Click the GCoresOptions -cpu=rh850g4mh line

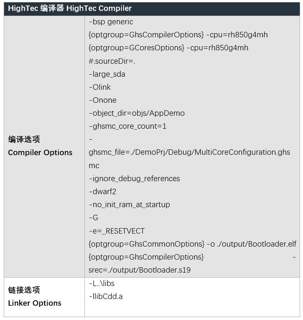(169, 48)
